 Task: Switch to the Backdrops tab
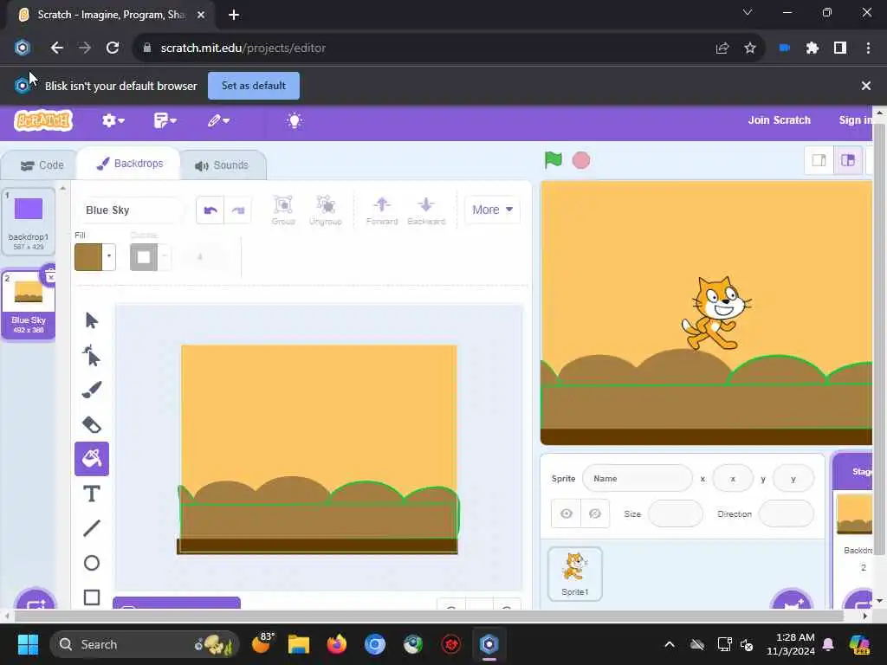[x=130, y=164]
